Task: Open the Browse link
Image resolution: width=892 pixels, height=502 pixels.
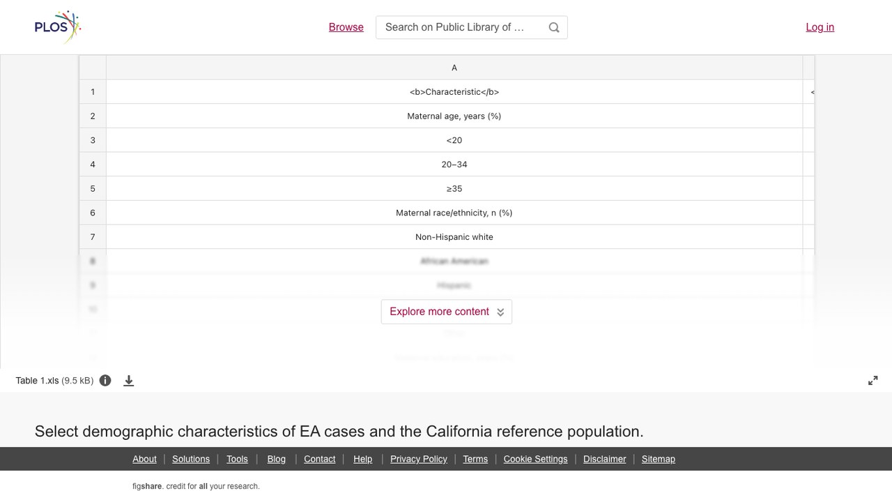Action: click(x=346, y=27)
